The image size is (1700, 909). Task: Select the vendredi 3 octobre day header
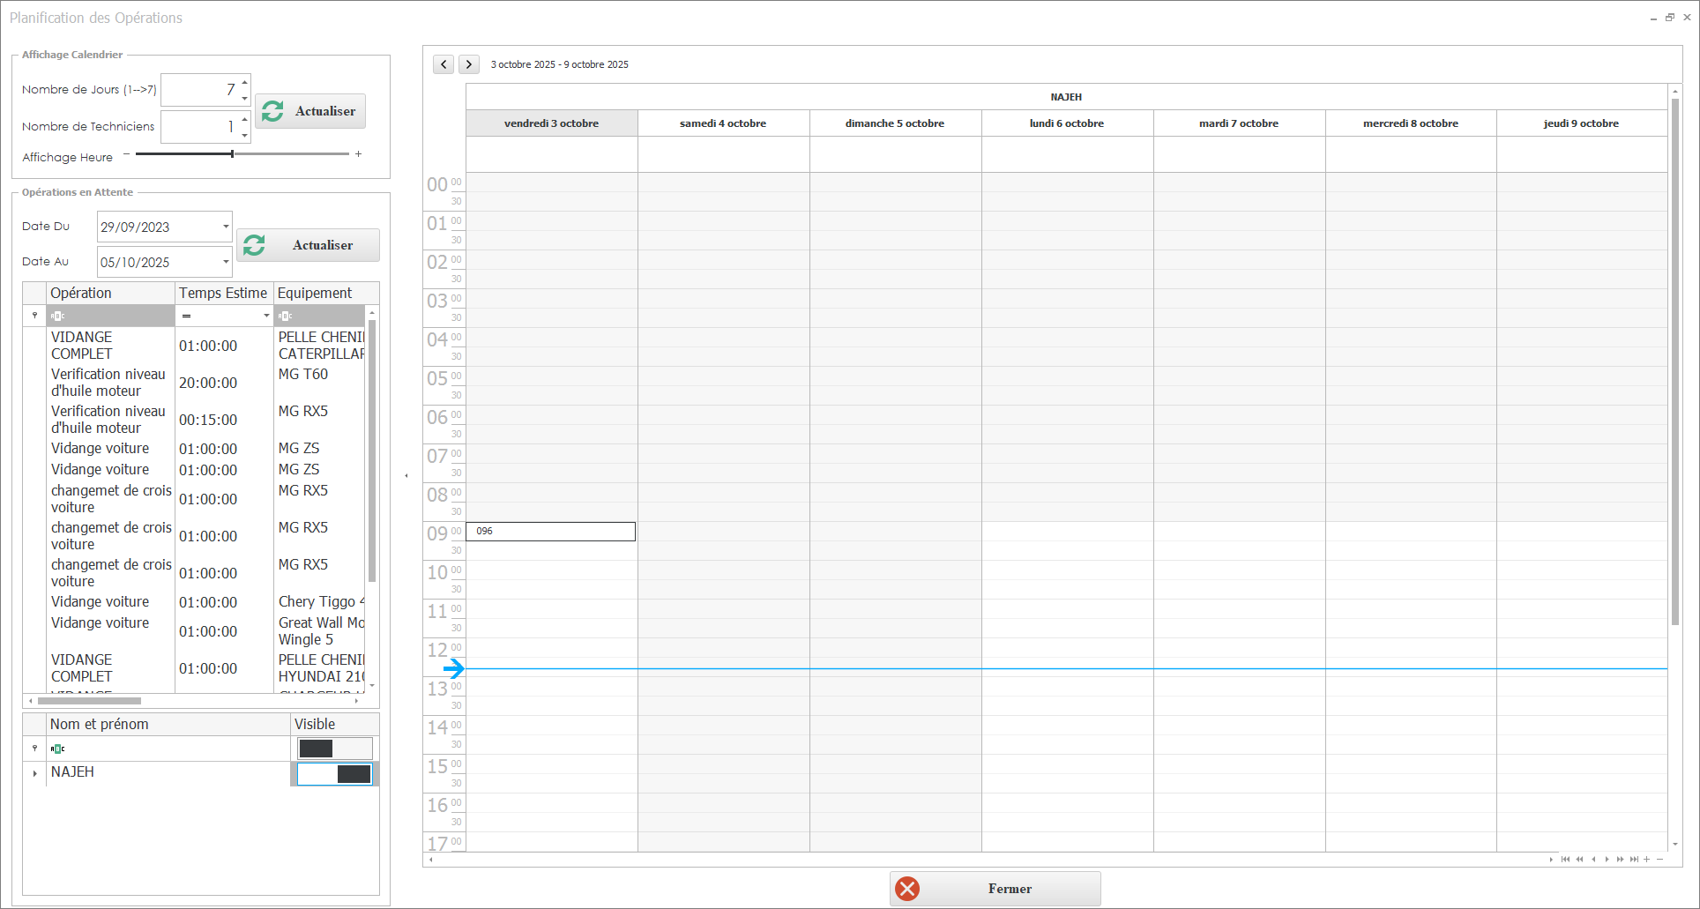551,123
